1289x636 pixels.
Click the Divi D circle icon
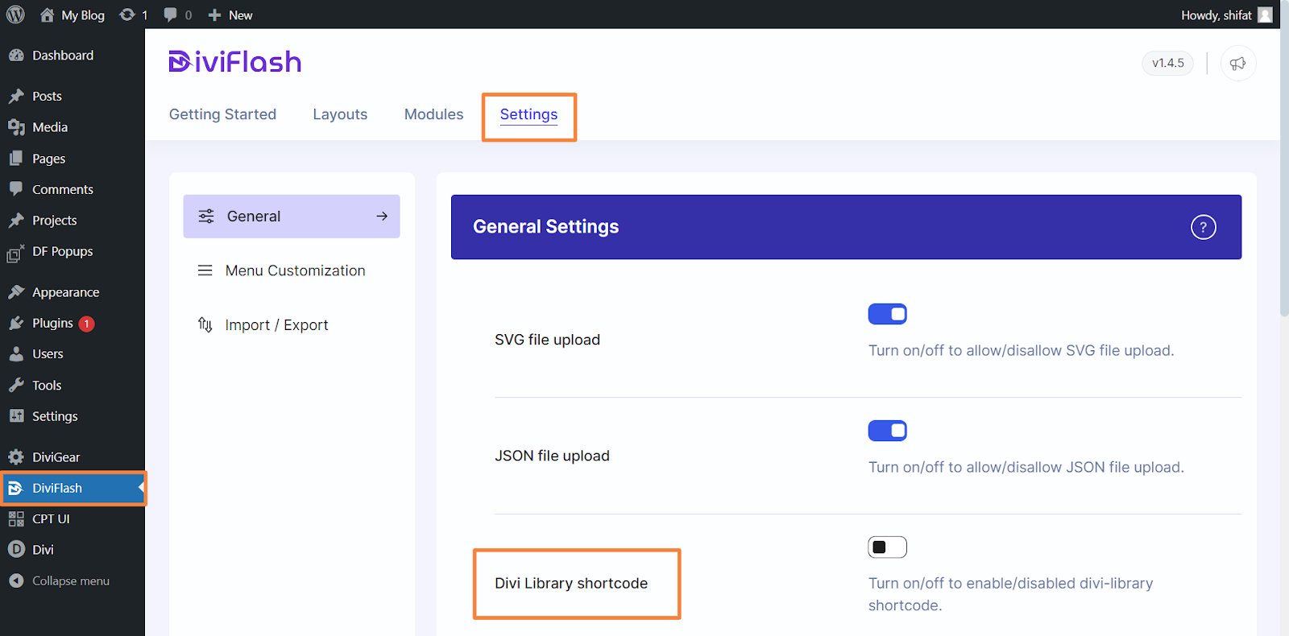[16, 549]
